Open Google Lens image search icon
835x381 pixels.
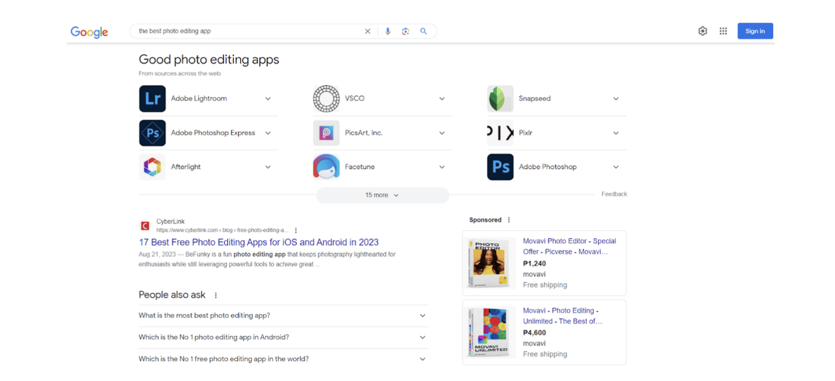(x=406, y=31)
